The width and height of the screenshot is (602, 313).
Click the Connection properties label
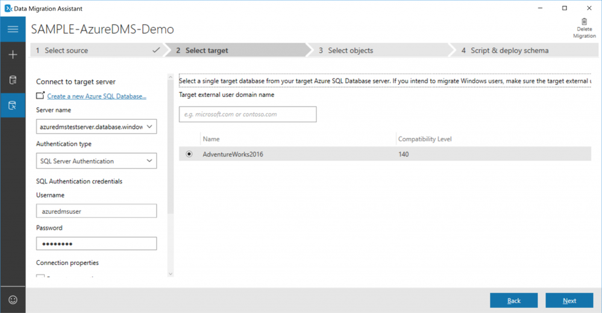[67, 263]
